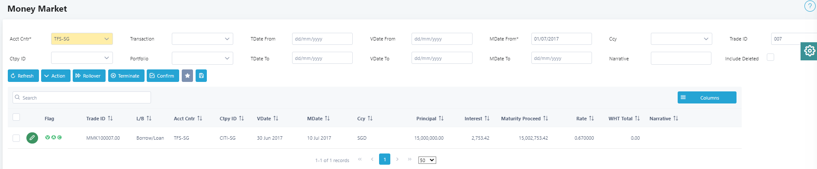Image resolution: width=817 pixels, height=169 pixels.
Task: Open the help question mark icon
Action: click(x=810, y=6)
